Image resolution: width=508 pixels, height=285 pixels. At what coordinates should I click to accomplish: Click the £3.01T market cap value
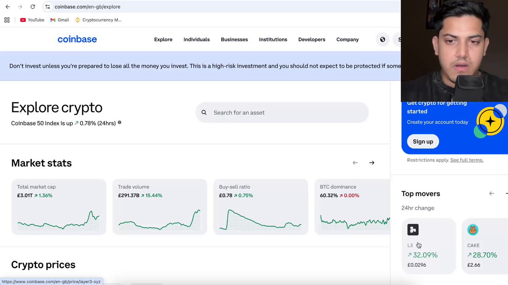25,195
